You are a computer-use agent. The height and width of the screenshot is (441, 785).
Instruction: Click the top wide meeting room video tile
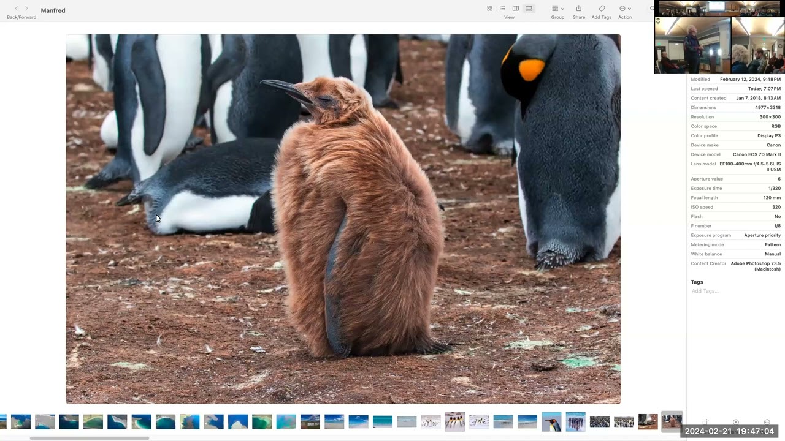coord(719,8)
